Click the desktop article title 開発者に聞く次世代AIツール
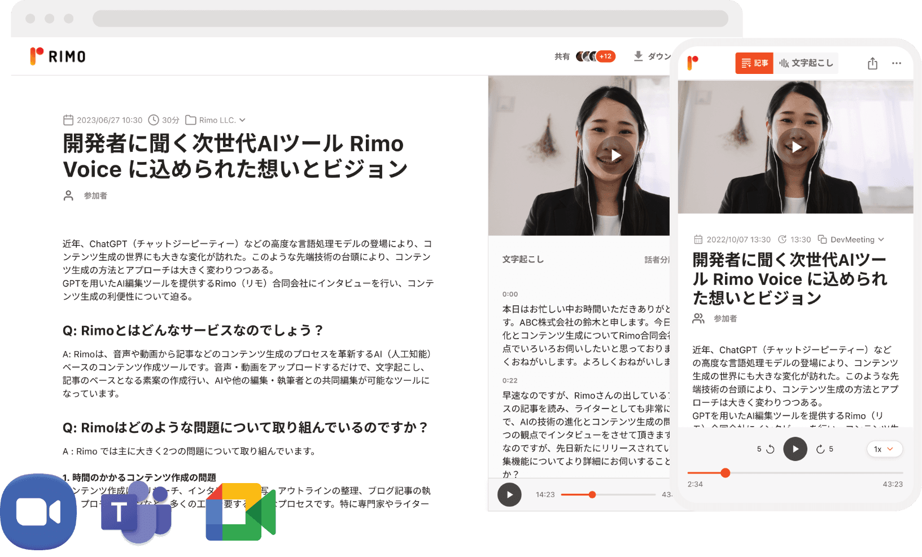 tap(235, 156)
